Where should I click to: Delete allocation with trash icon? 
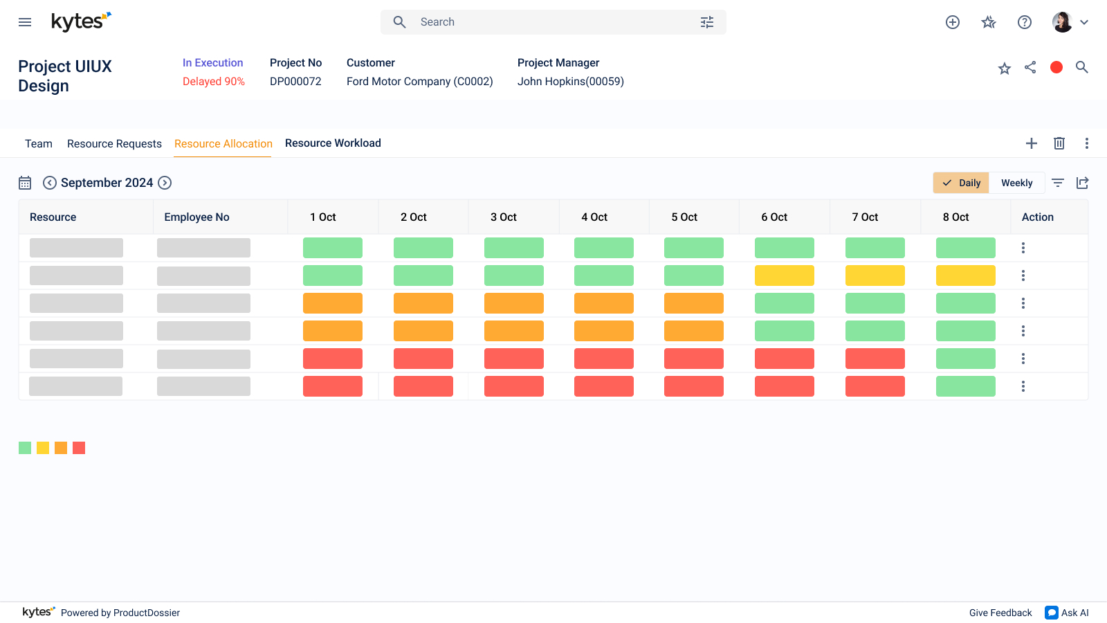coord(1059,143)
